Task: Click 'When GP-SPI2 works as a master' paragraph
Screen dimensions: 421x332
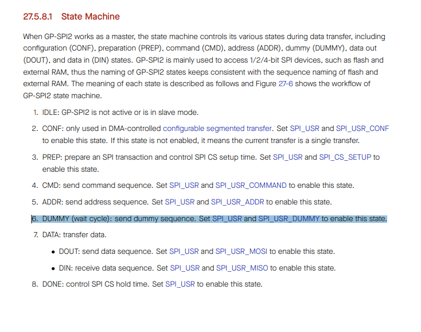Action: click(x=204, y=66)
